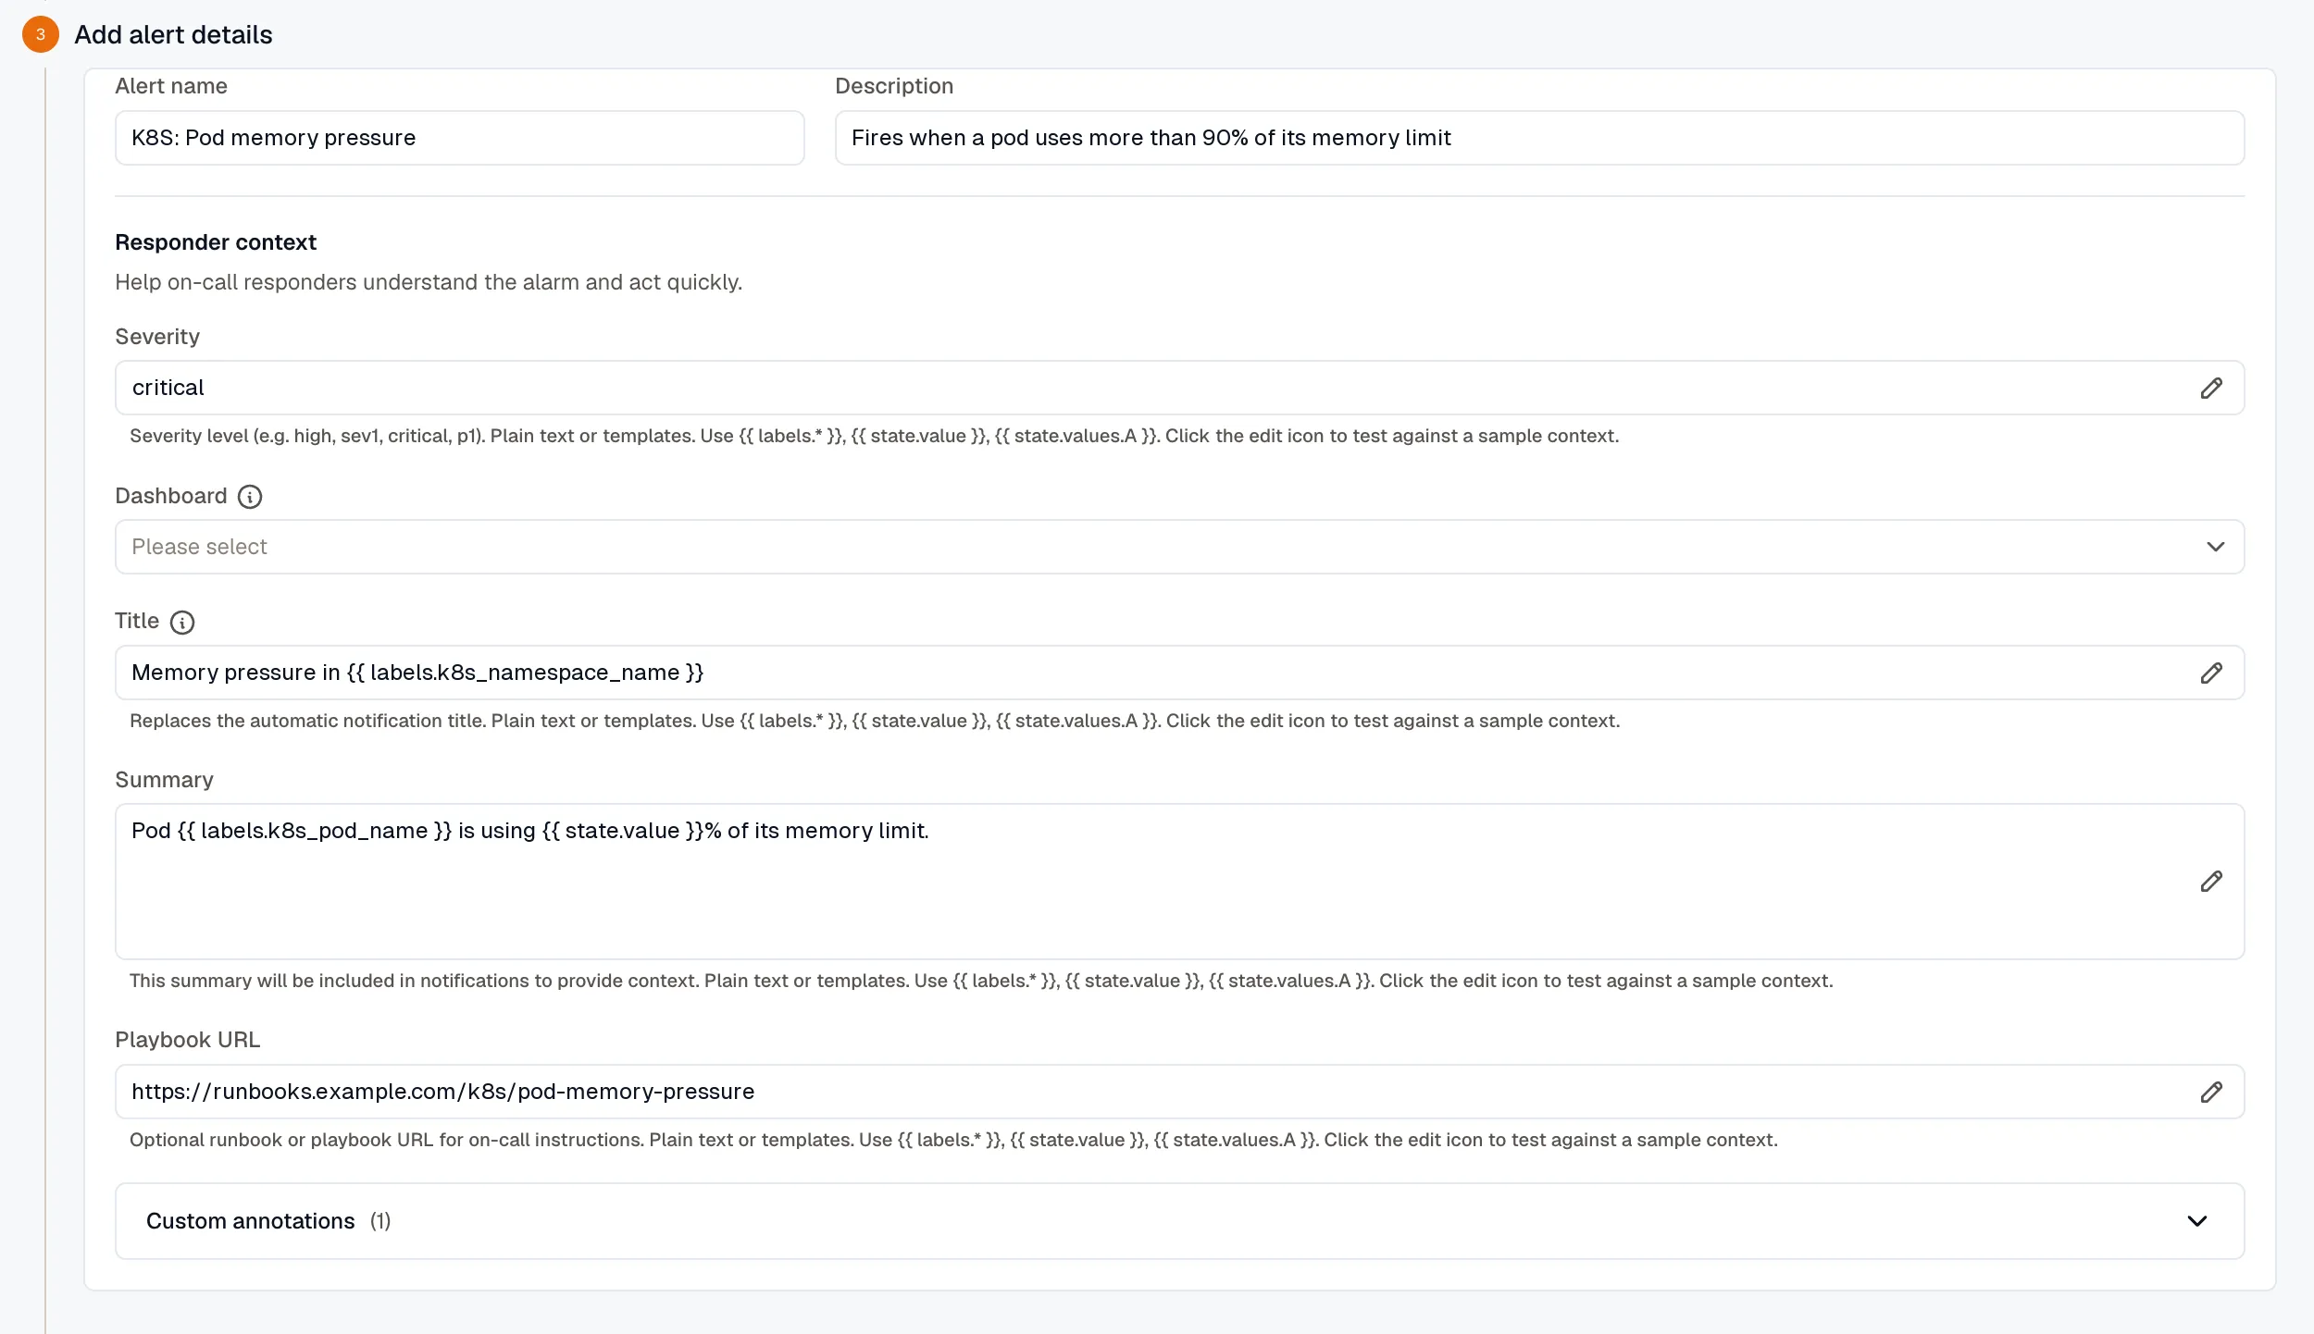Open the Severity template edit pencil
This screenshot has height=1334, width=2314.
pyautogui.click(x=2211, y=388)
